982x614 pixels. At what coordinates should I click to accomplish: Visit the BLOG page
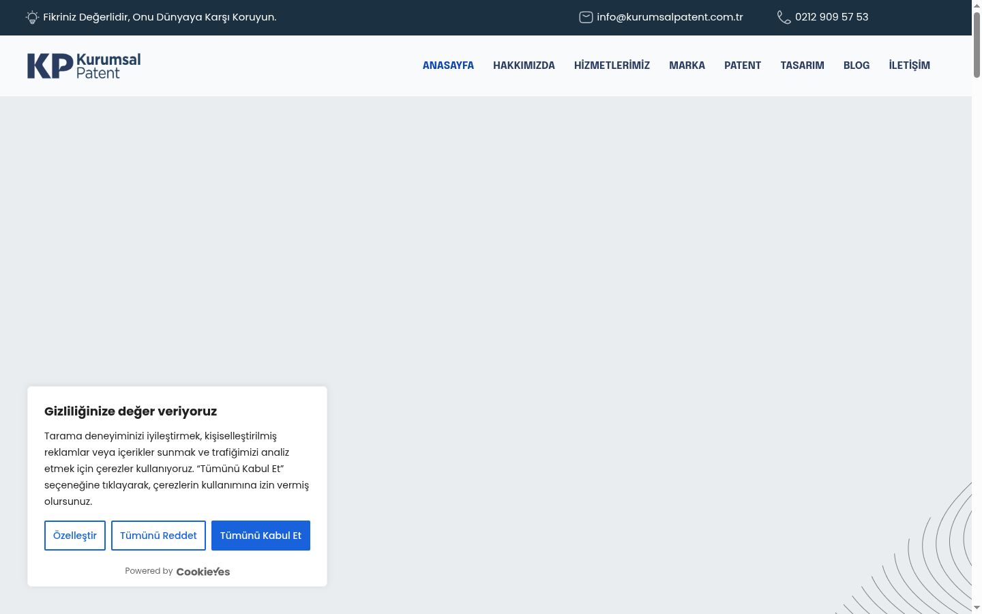pos(857,65)
